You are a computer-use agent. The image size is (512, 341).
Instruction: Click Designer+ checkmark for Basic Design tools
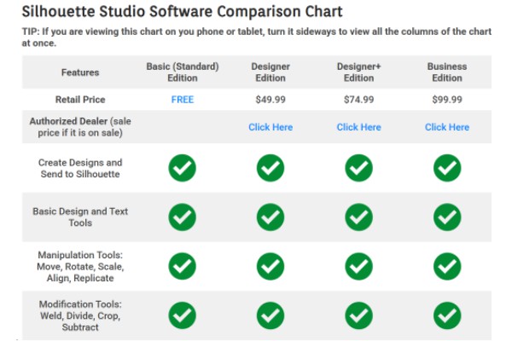(358, 217)
